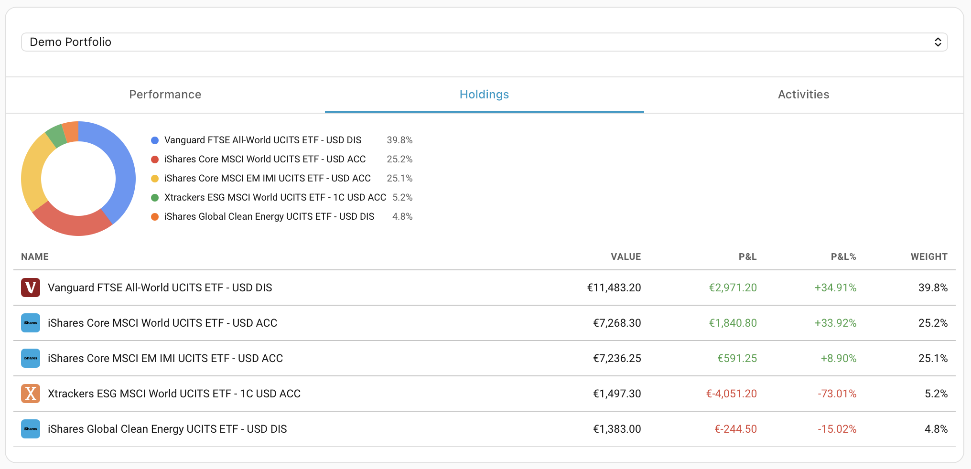Click the +8.90% gain figure
The width and height of the screenshot is (971, 469).
(x=839, y=358)
